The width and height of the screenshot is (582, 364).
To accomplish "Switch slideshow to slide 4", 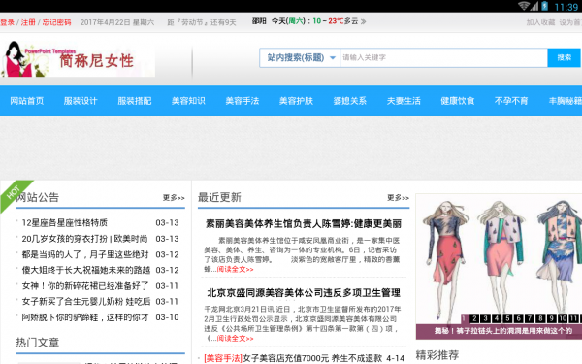I will (x=497, y=318).
